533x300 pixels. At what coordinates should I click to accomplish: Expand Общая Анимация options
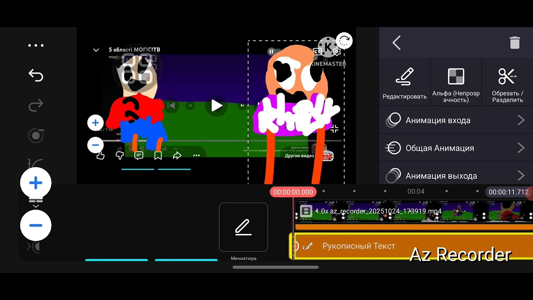pos(456,148)
